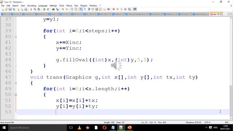This screenshot has width=233, height=131.
Task: Toggle the Indent Guide toolbar icon
Action: (x=89, y=9)
